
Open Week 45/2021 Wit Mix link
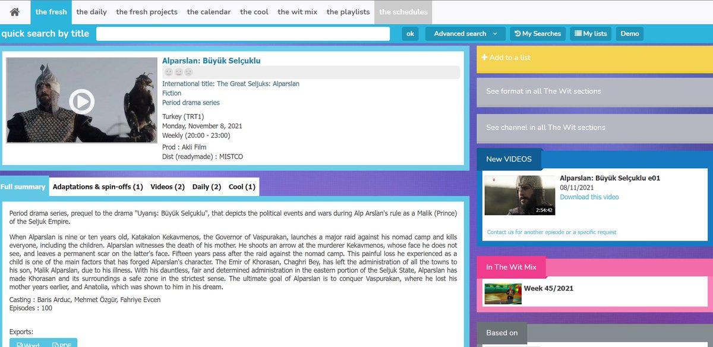548,289
